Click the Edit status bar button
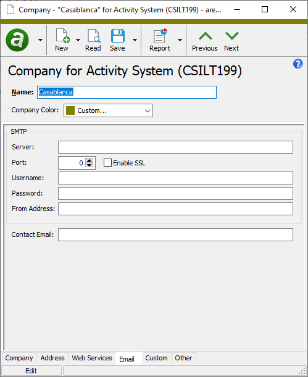Viewport: 308px width, 377px height. pyautogui.click(x=31, y=371)
